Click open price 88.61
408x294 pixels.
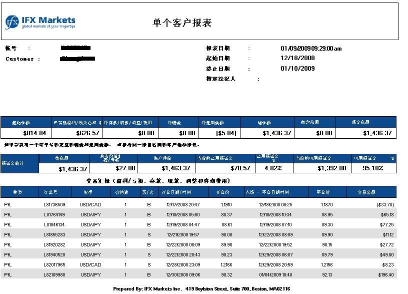pos(226,225)
